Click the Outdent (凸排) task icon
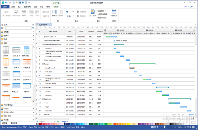 click(37, 12)
